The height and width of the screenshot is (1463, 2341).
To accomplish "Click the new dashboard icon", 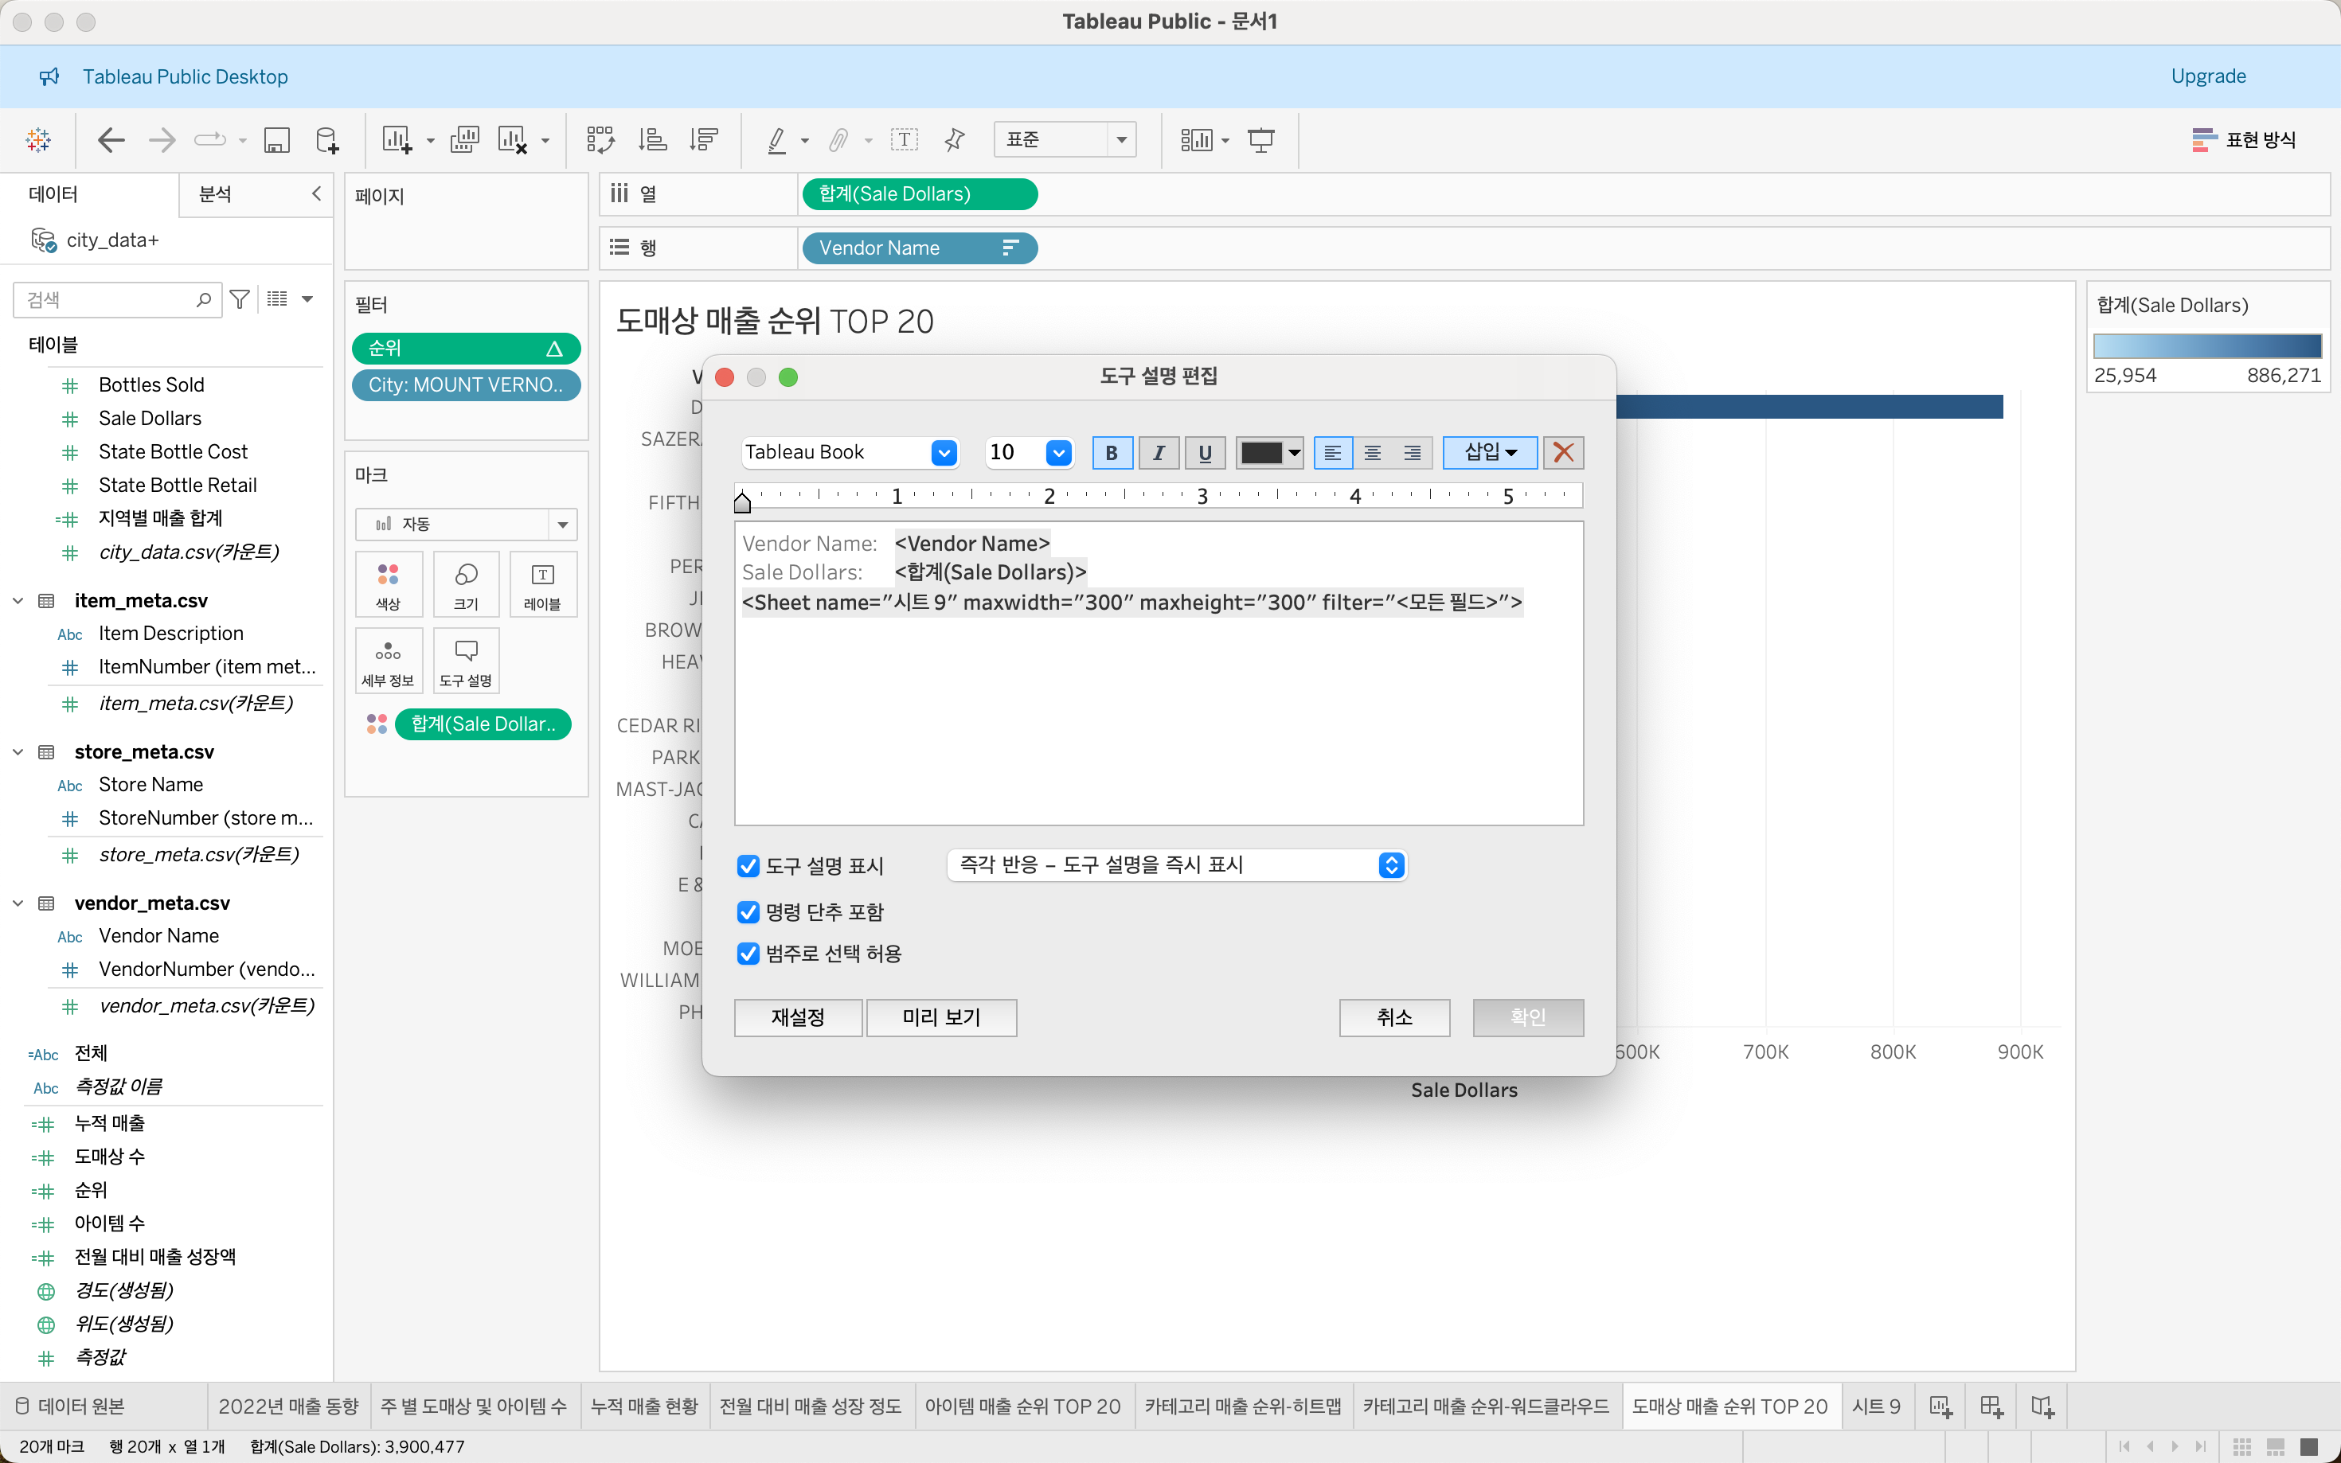I will coord(1991,1406).
